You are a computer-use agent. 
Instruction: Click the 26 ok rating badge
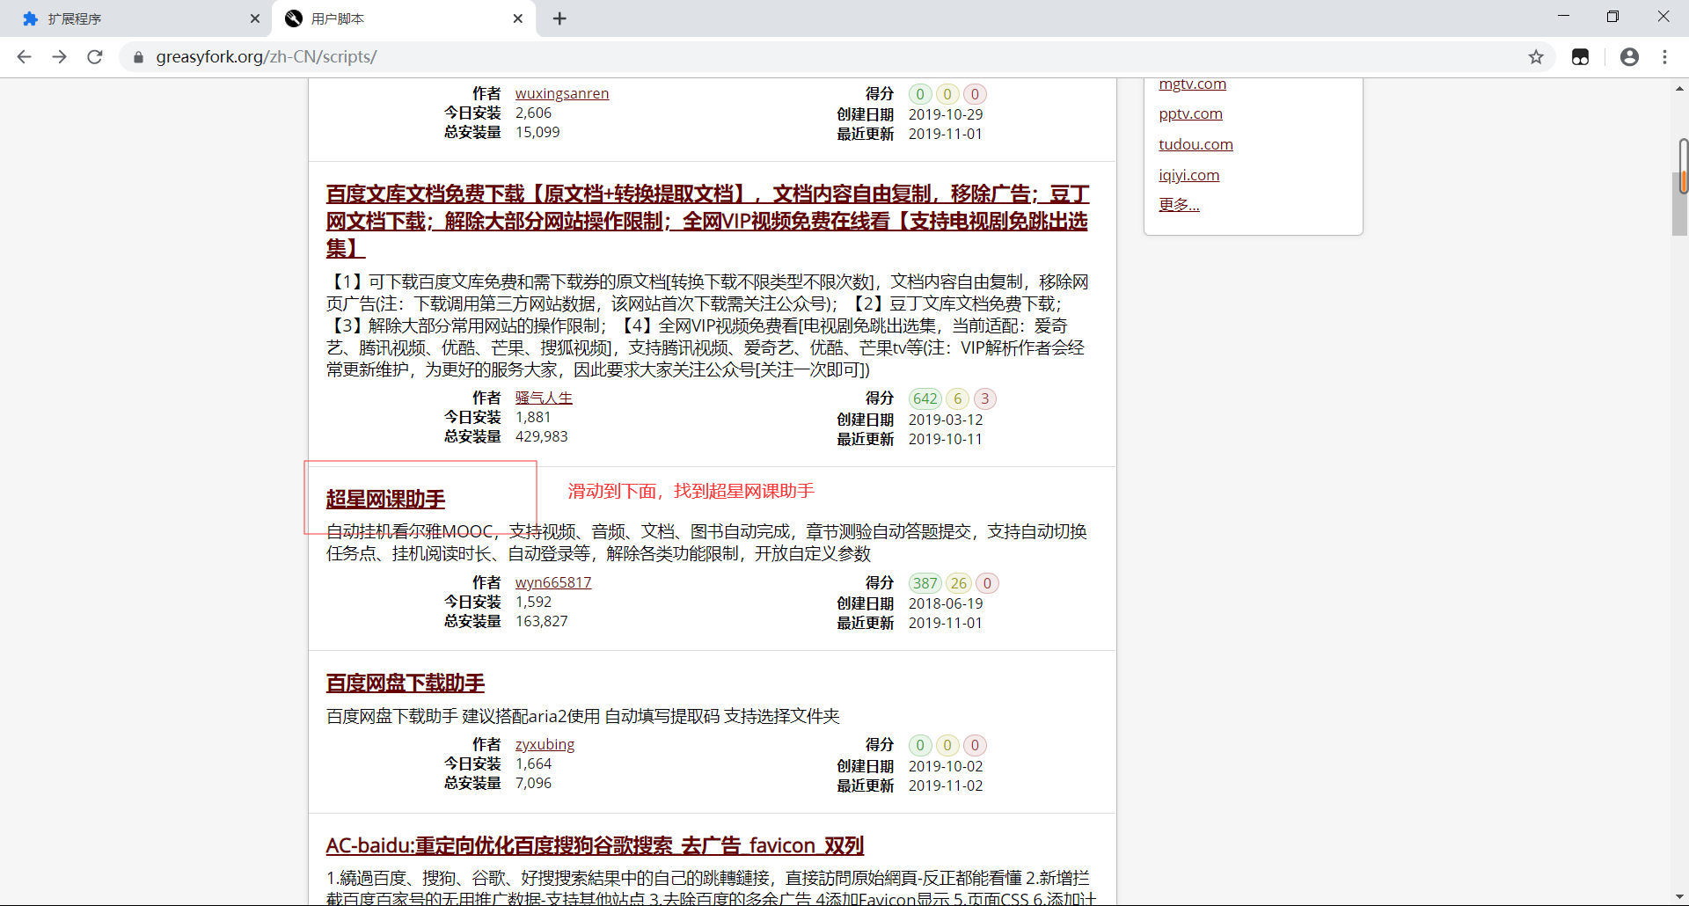point(958,583)
